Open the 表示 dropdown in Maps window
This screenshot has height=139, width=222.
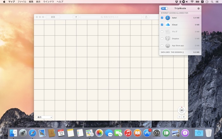pyautogui.click(x=44, y=117)
